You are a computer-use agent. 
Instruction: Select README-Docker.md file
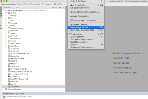(x=19, y=79)
